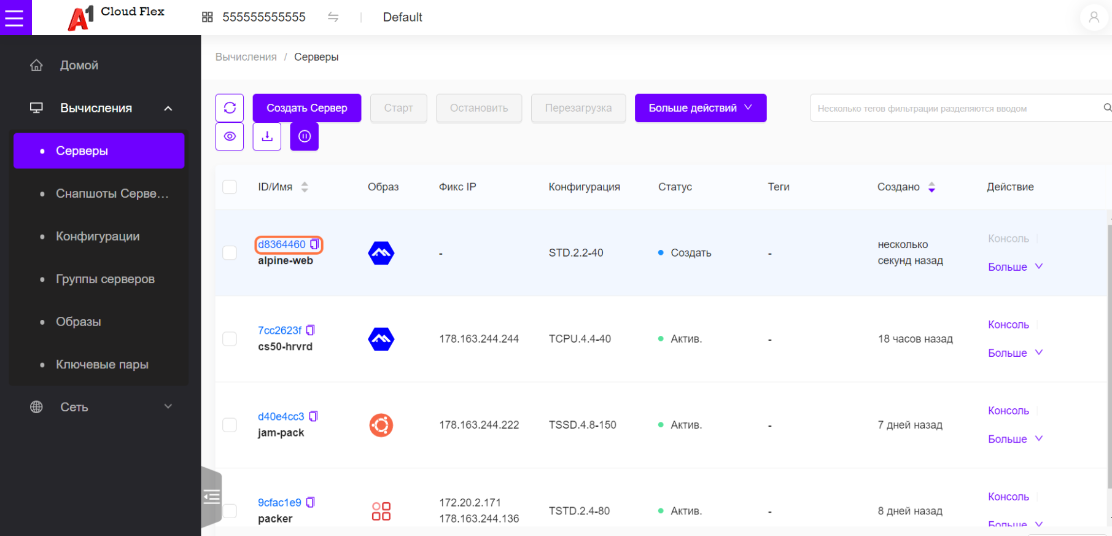Expand the Сеть section
Image resolution: width=1112 pixels, height=536 pixels.
168,406
